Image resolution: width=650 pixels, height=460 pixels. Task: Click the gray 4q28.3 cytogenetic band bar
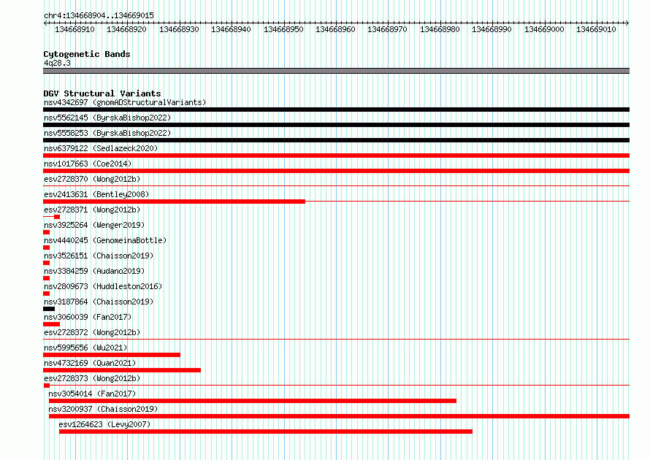[x=336, y=71]
